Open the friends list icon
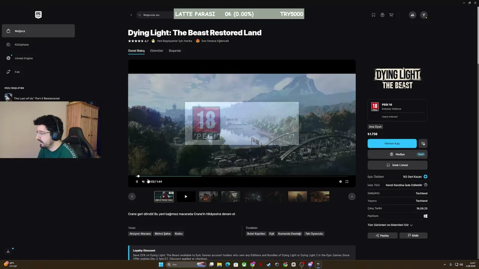Screen dimensions: 479x269 tap(412, 15)
